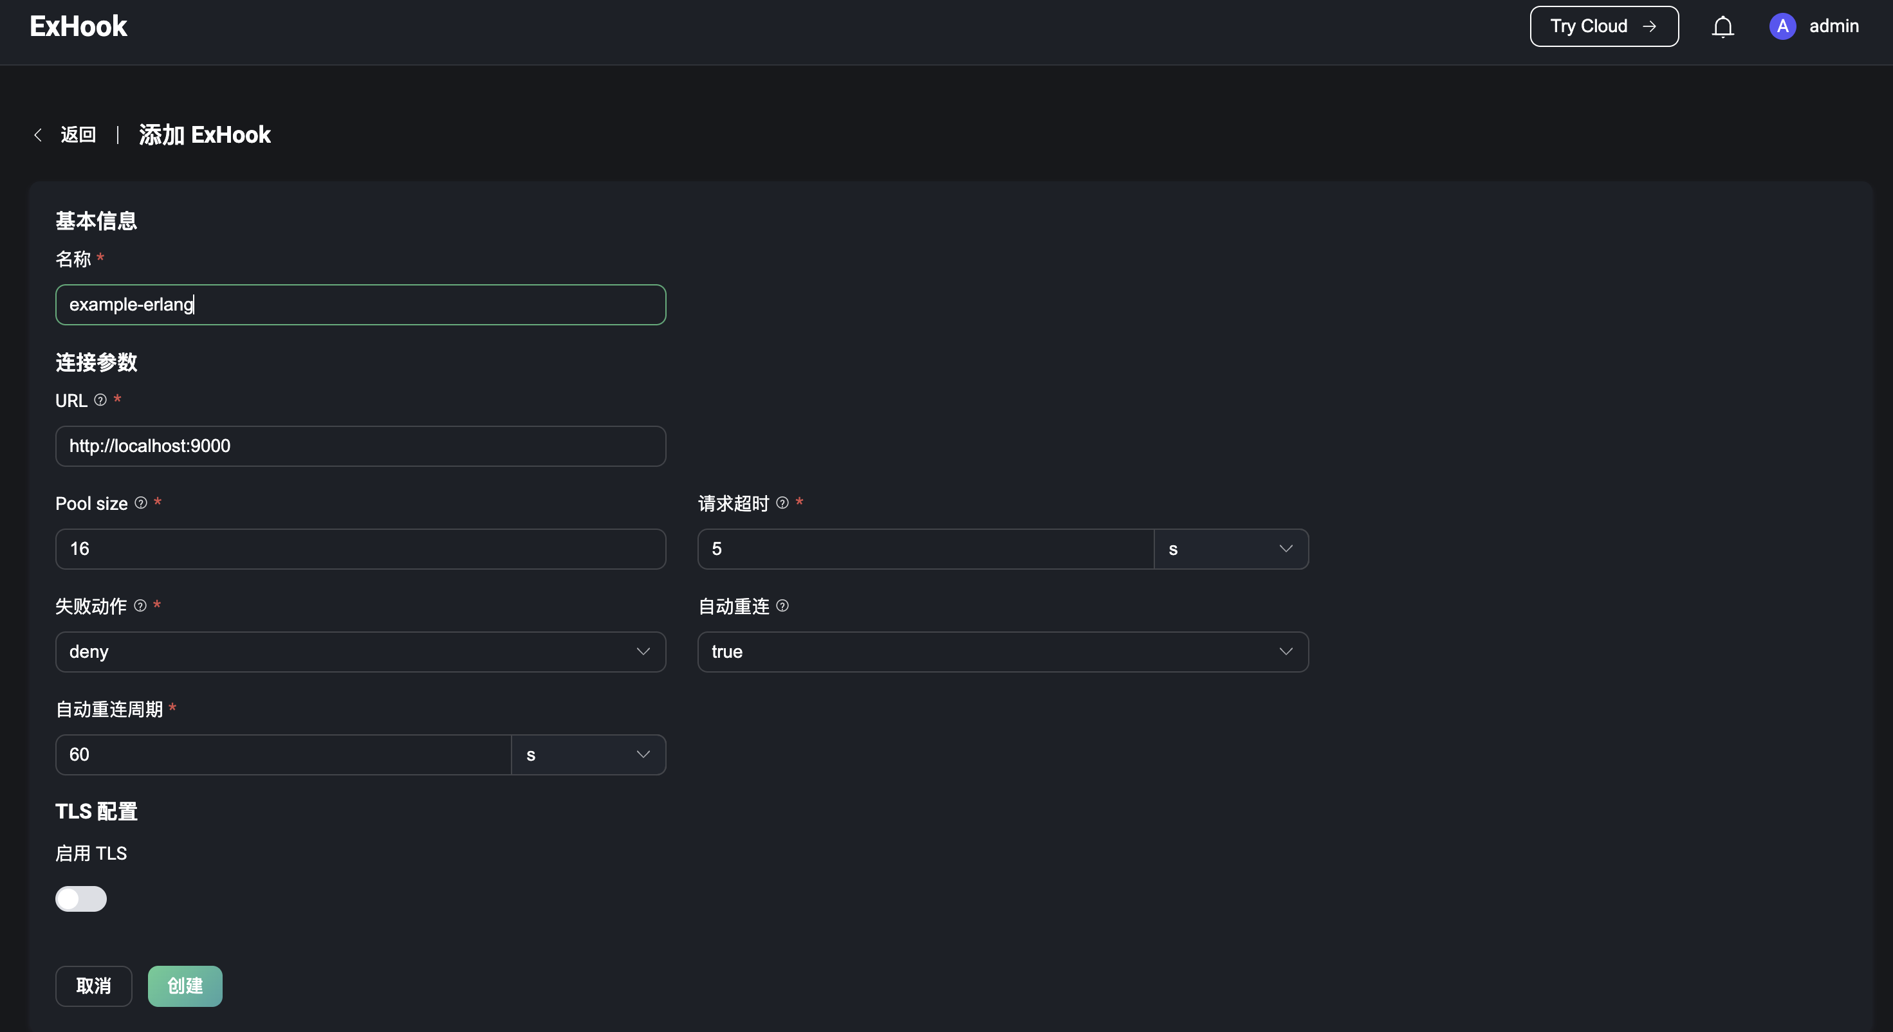This screenshot has height=1032, width=1893.
Task: Focus the http://localhost:9000 URL field
Action: (x=360, y=446)
